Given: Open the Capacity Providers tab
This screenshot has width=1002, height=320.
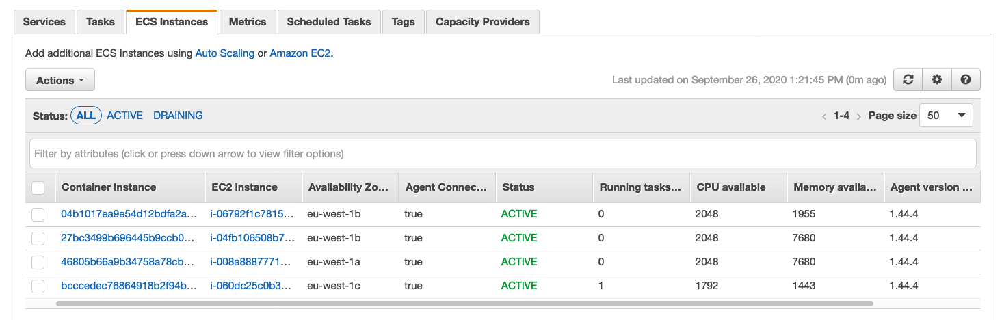Looking at the screenshot, I should (x=483, y=22).
